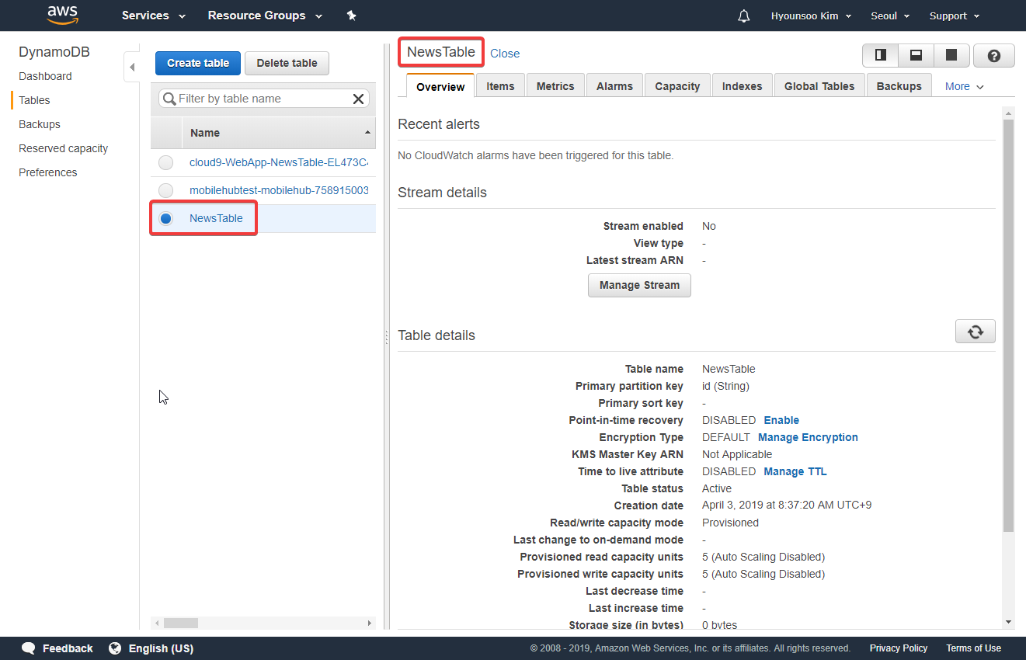The image size is (1026, 660).
Task: Expand the Resource Groups dropdown
Action: (265, 16)
